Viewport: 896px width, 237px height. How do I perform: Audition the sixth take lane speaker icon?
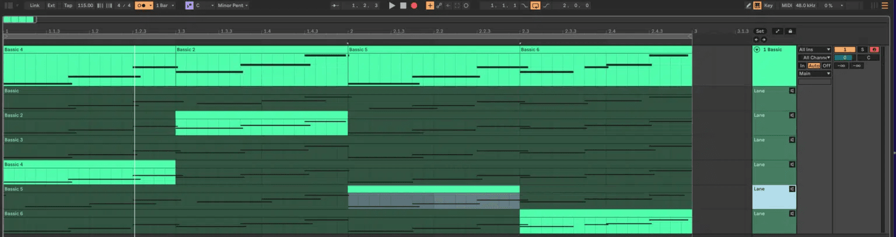(792, 214)
